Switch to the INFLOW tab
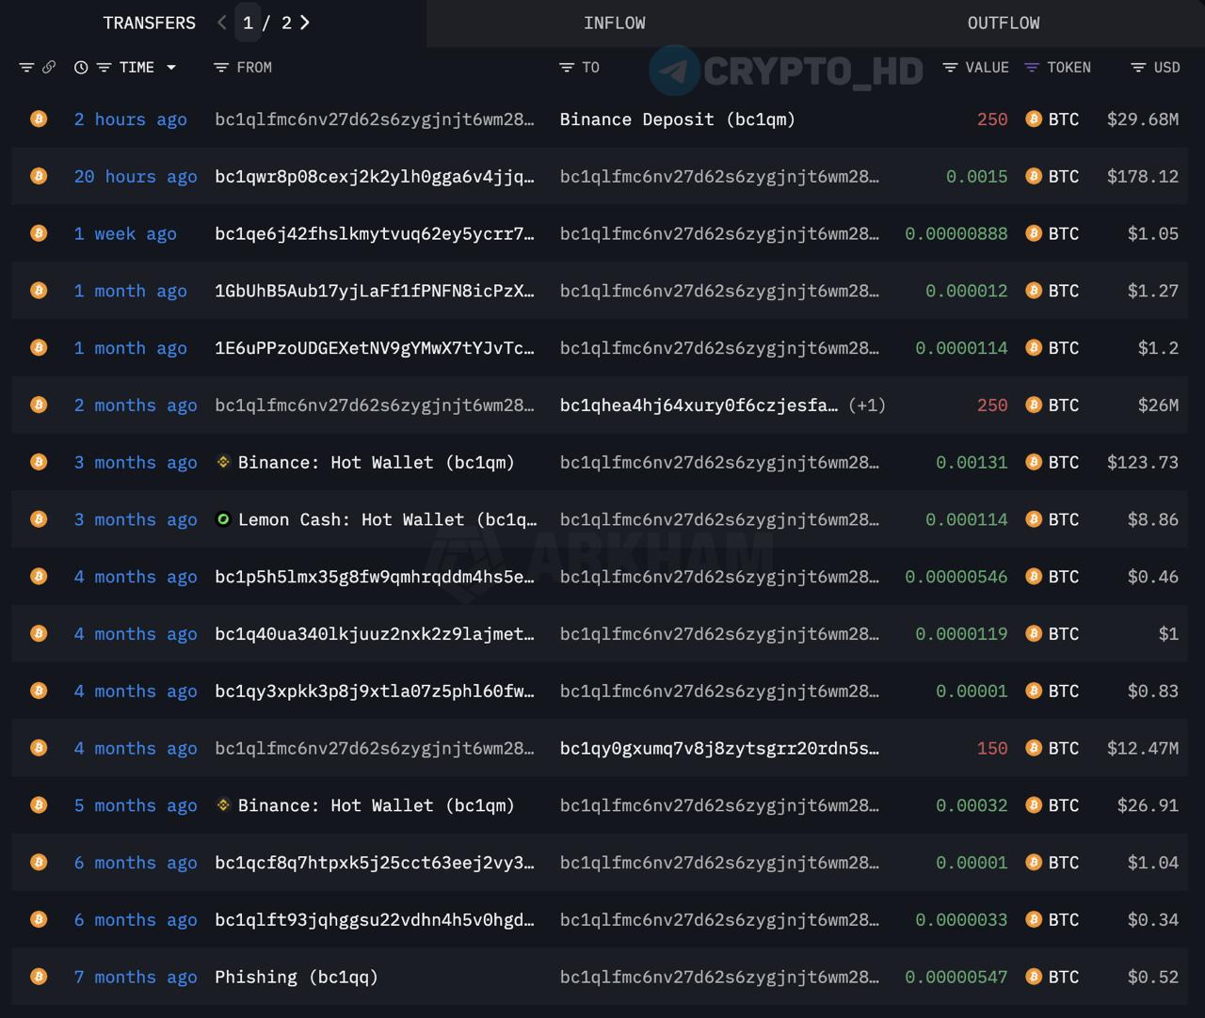1205x1018 pixels. click(x=614, y=23)
